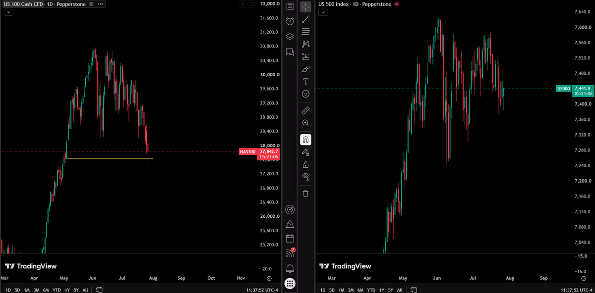Select the Zoom In magnifier tool

pyautogui.click(x=306, y=122)
